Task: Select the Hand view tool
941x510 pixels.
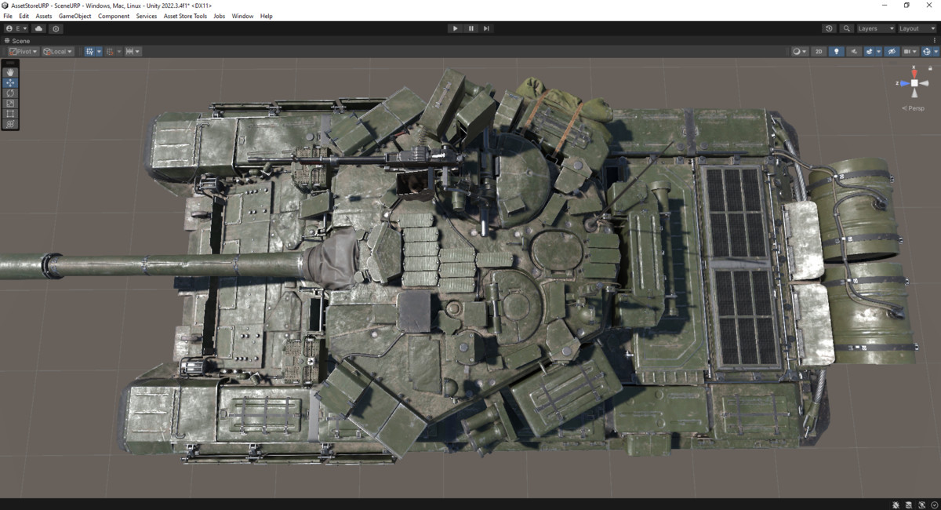Action: (10, 72)
